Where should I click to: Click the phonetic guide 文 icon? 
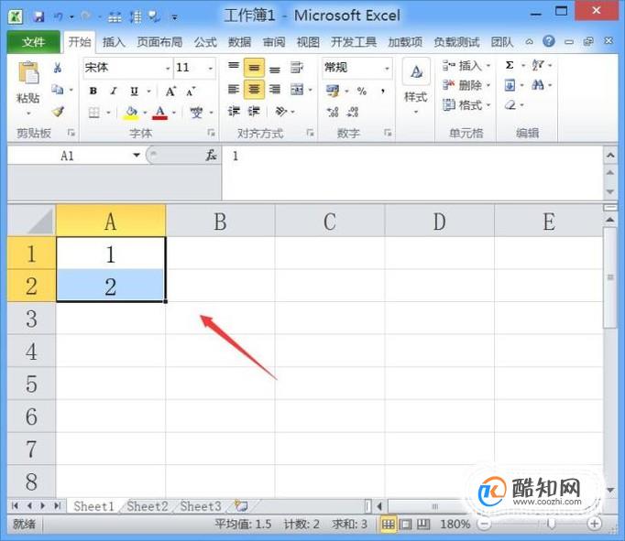pos(196,113)
